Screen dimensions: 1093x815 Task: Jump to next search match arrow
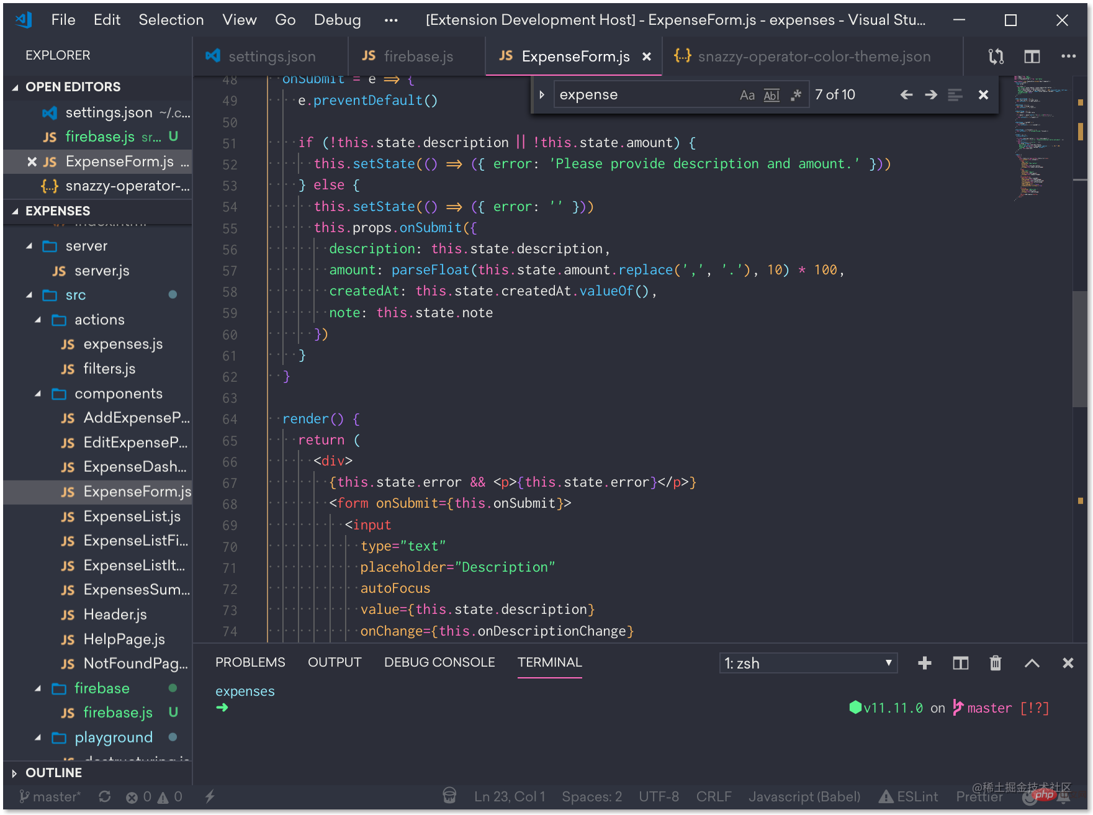click(x=930, y=94)
